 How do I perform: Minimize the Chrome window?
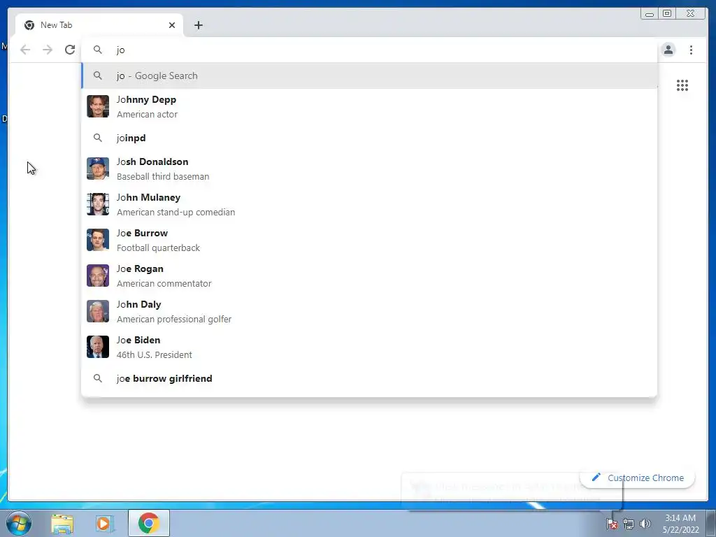650,14
